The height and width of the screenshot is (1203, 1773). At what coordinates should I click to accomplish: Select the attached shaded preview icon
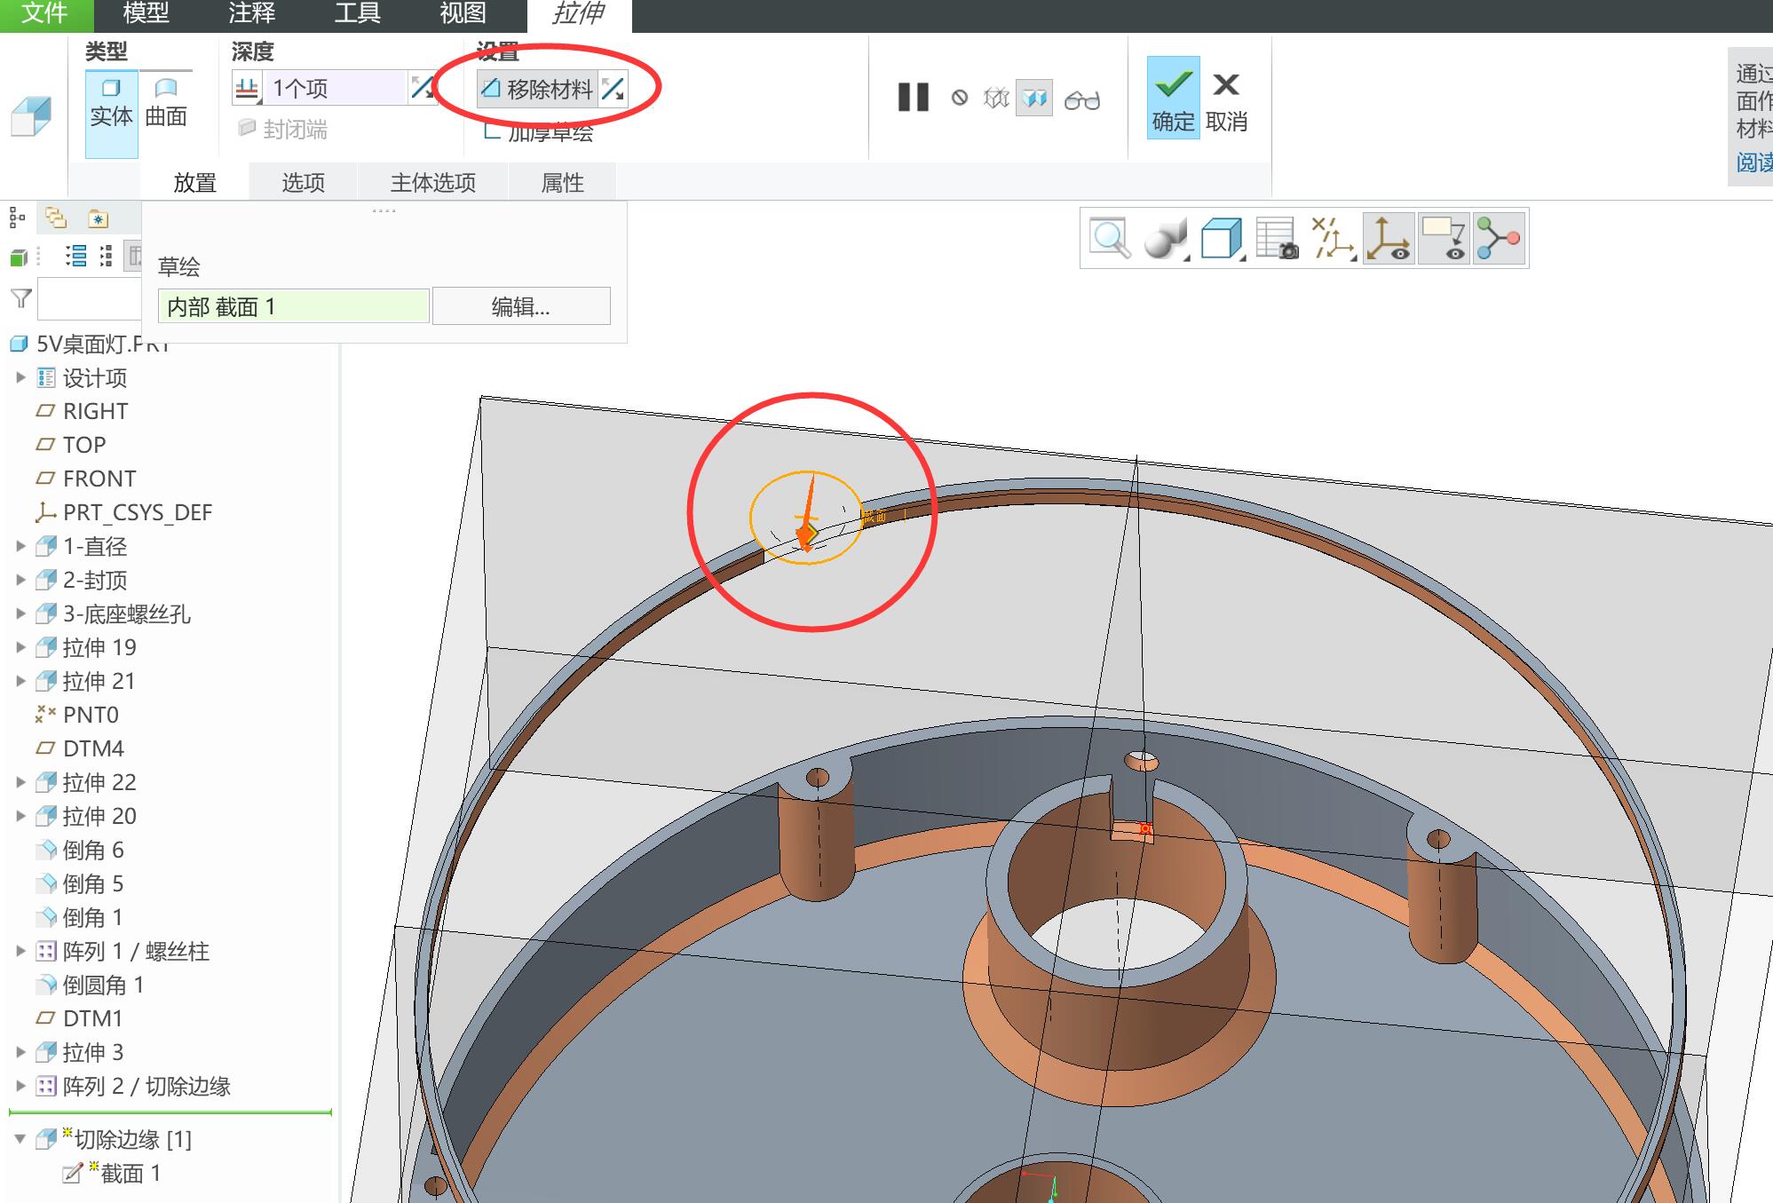tap(1034, 98)
